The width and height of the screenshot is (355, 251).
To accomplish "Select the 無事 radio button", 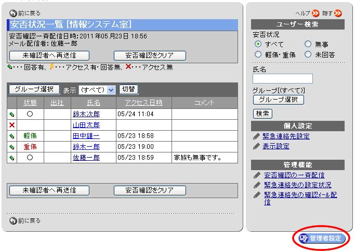I will click(x=308, y=44).
